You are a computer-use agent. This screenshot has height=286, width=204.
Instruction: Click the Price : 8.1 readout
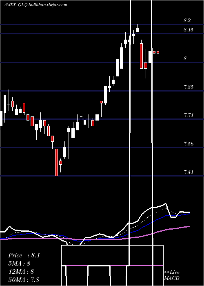24,255
